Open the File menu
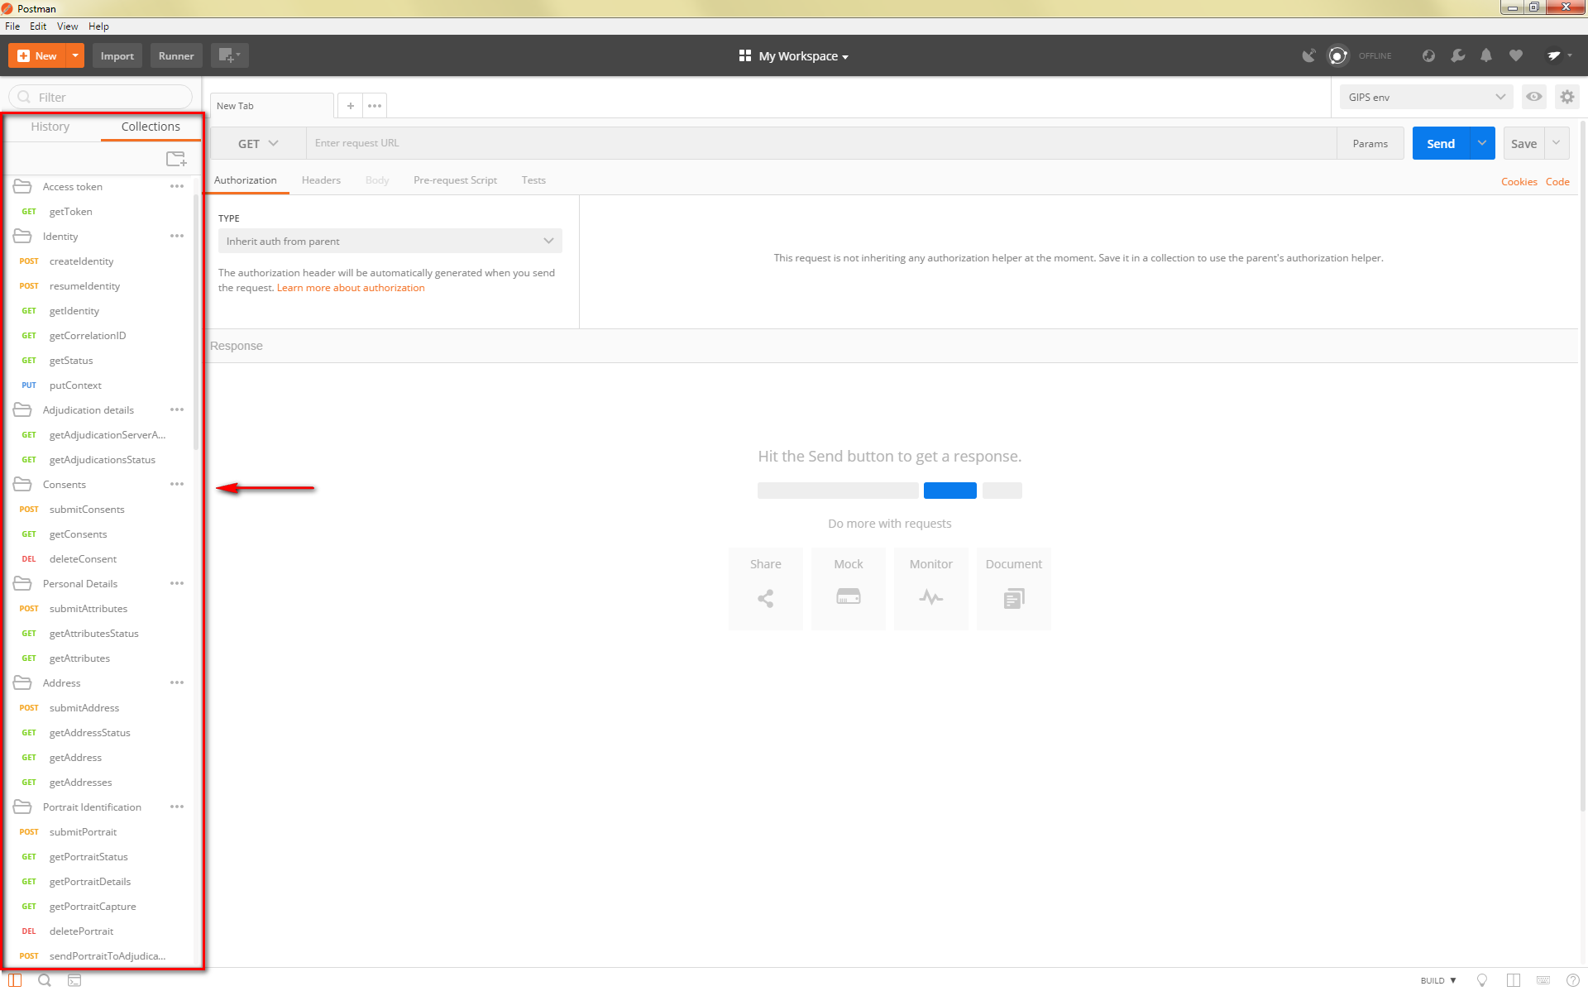 coord(12,26)
